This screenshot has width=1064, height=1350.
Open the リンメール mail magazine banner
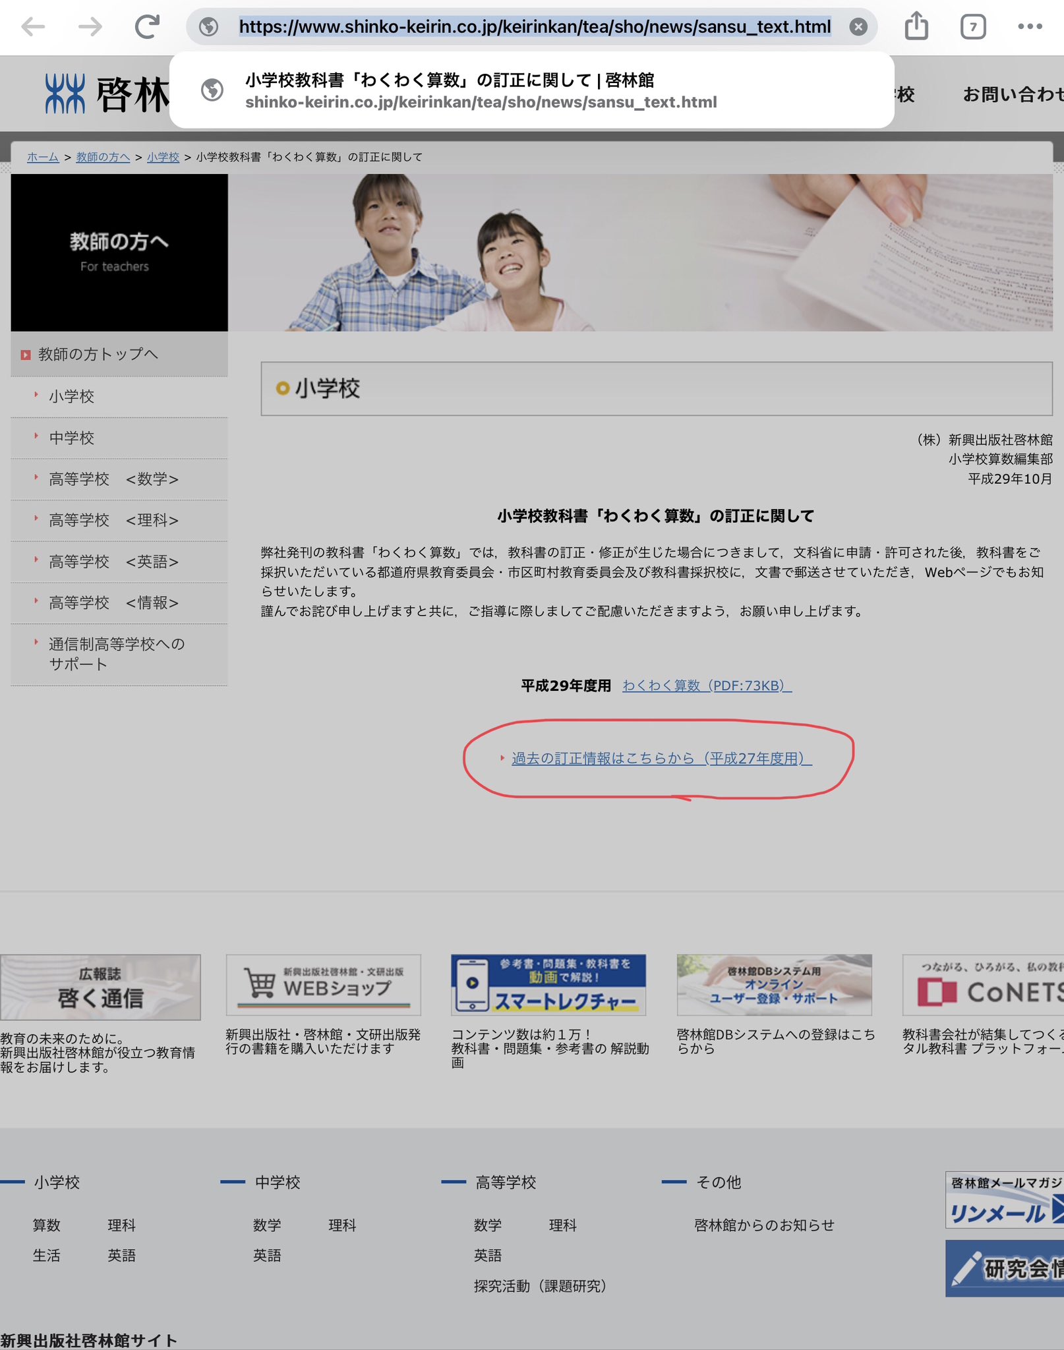click(x=1005, y=1200)
